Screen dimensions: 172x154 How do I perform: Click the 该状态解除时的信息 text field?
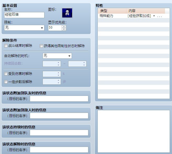click(x=59, y=150)
